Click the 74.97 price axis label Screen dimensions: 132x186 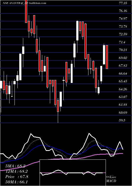click(x=123, y=19)
